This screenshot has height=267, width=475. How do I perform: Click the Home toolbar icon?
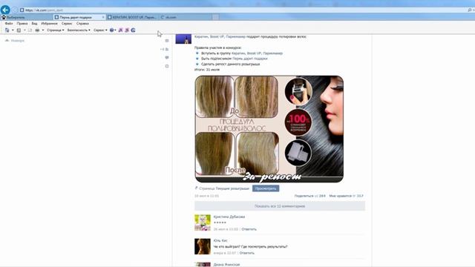tap(7, 30)
